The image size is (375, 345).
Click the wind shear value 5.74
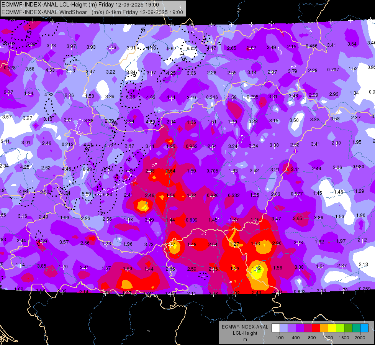(108, 170)
